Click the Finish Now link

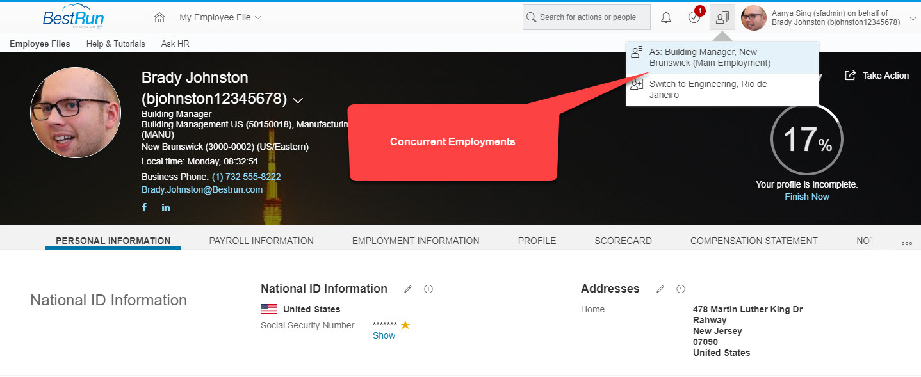tap(807, 197)
